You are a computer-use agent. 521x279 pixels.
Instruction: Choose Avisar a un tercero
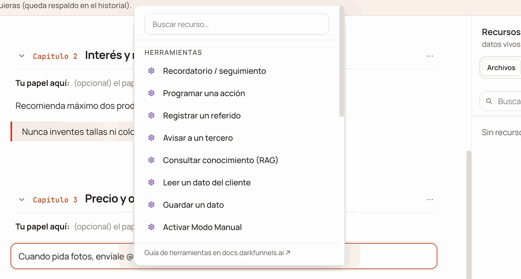pyautogui.click(x=237, y=138)
